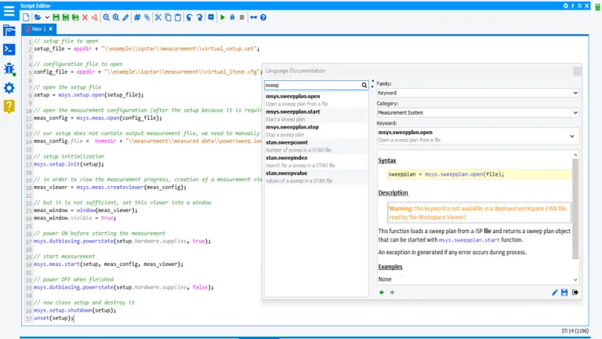Create a new script file

tap(26, 17)
